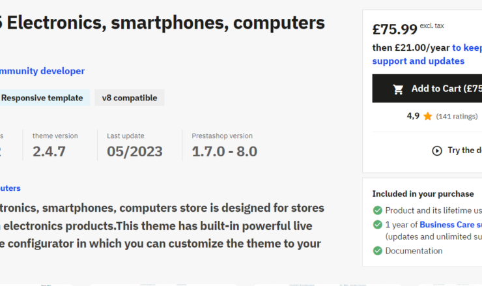This screenshot has height=286, width=482.
Task: Click the green check beside Documentation
Action: (x=378, y=251)
